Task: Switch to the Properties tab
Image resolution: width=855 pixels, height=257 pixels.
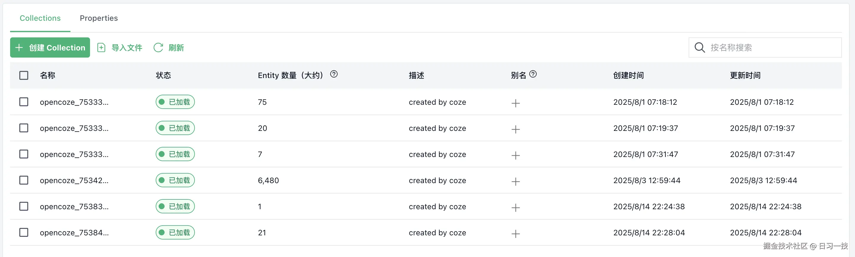Action: pyautogui.click(x=99, y=18)
